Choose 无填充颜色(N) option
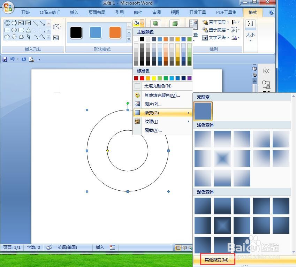This screenshot has height=267, width=296. [x=163, y=86]
